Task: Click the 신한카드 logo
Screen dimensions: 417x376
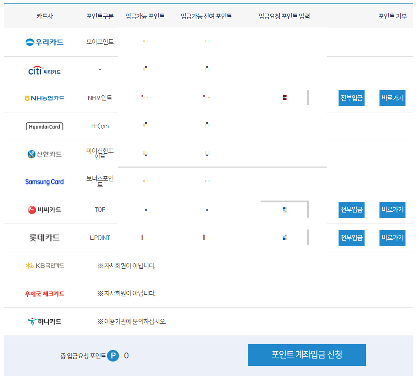Action: tap(44, 154)
